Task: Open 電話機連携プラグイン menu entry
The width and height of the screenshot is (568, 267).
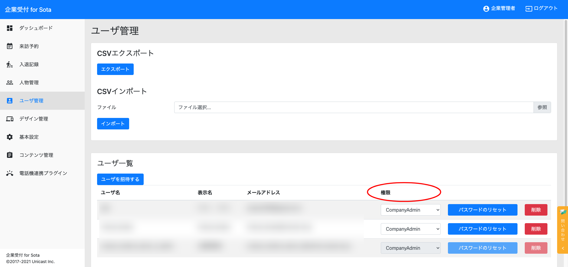Action: click(42, 173)
